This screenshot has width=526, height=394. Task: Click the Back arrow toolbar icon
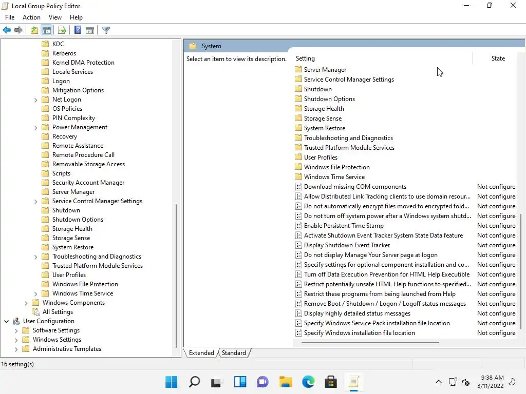(7, 30)
